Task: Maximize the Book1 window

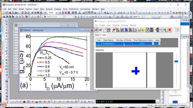Action: coord(68,25)
